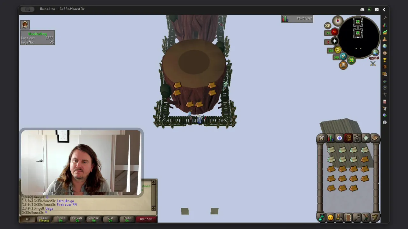The width and height of the screenshot is (408, 229).
Task: Click chat message "Lets fkn go"
Action: coord(65,201)
